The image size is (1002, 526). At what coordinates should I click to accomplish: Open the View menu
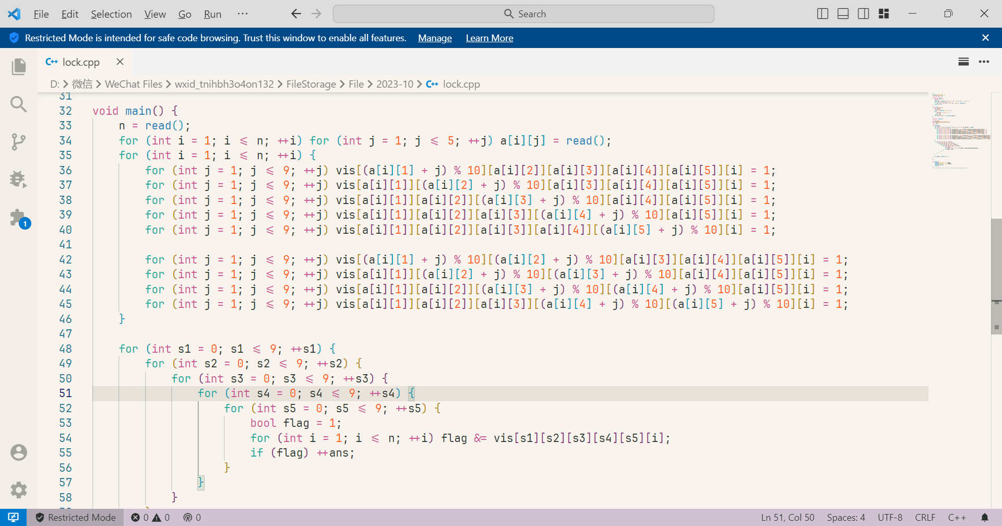pyautogui.click(x=155, y=14)
